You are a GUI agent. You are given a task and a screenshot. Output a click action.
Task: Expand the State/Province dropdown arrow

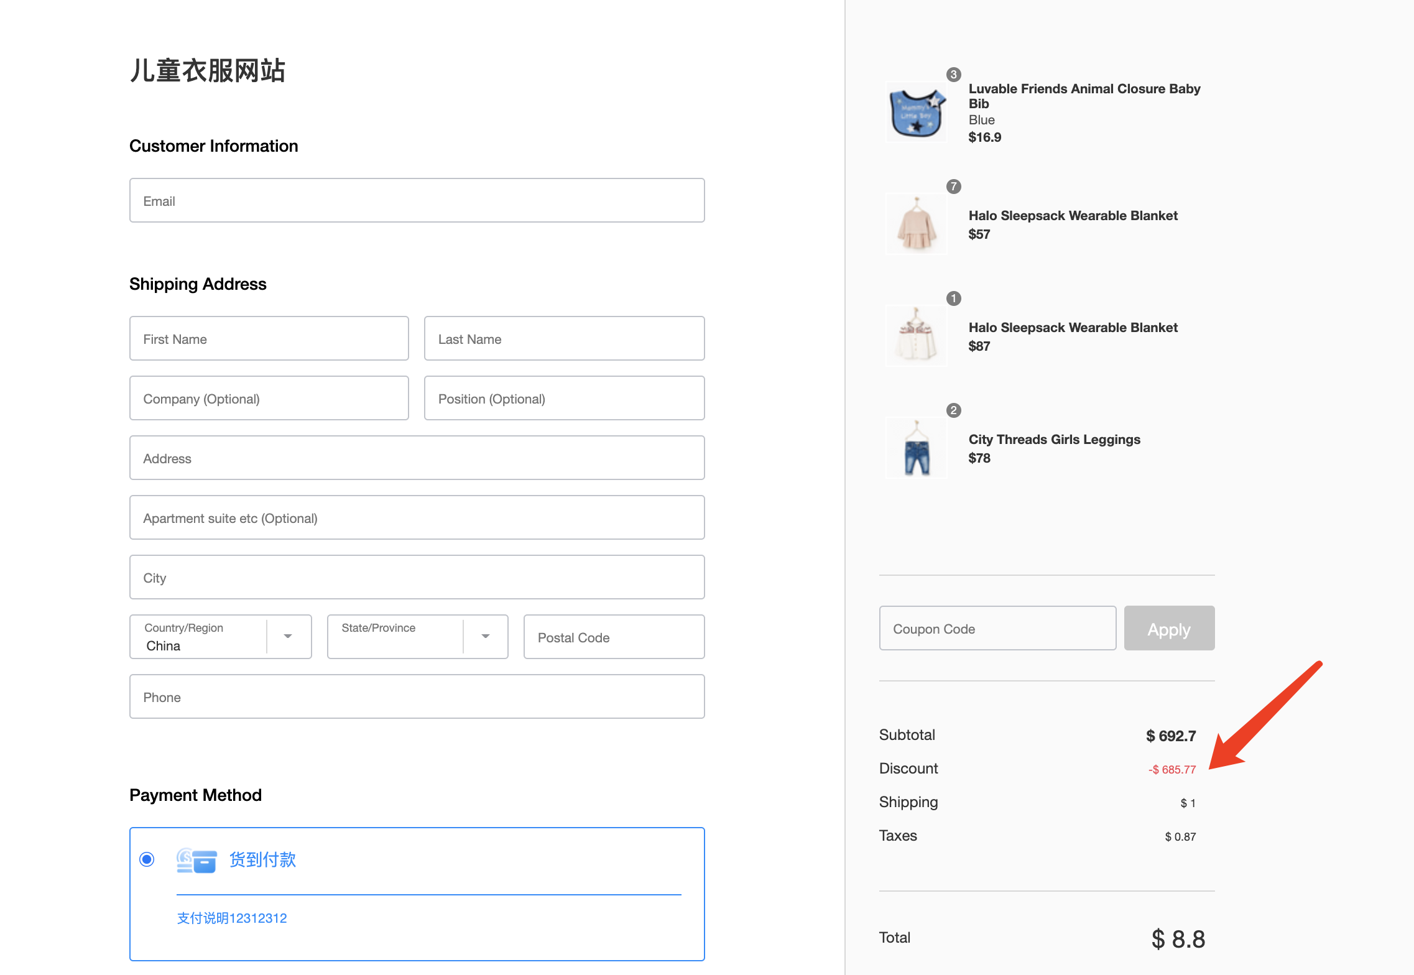tap(486, 636)
